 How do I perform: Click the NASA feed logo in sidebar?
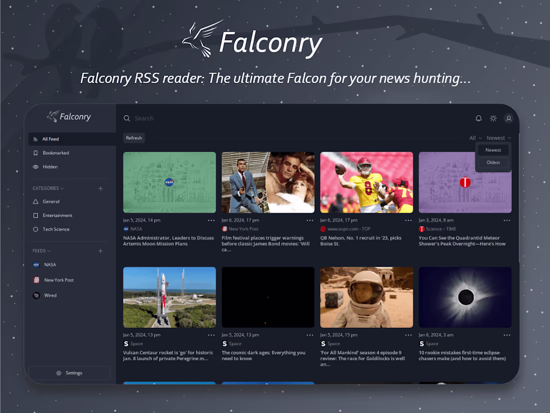tap(35, 264)
